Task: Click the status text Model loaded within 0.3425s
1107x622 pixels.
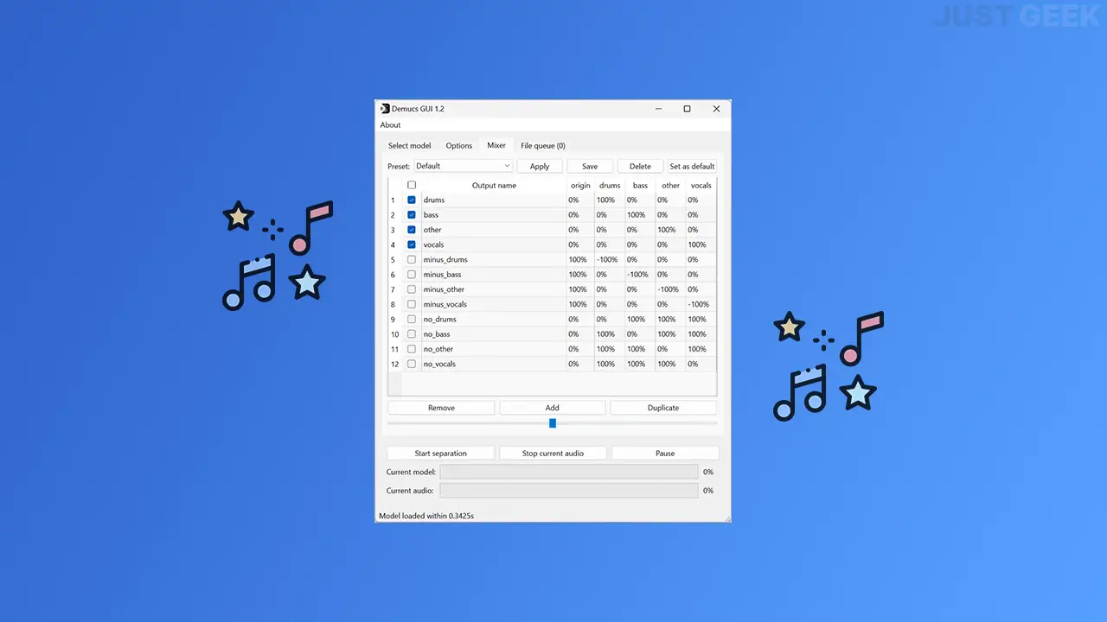Action: (426, 516)
